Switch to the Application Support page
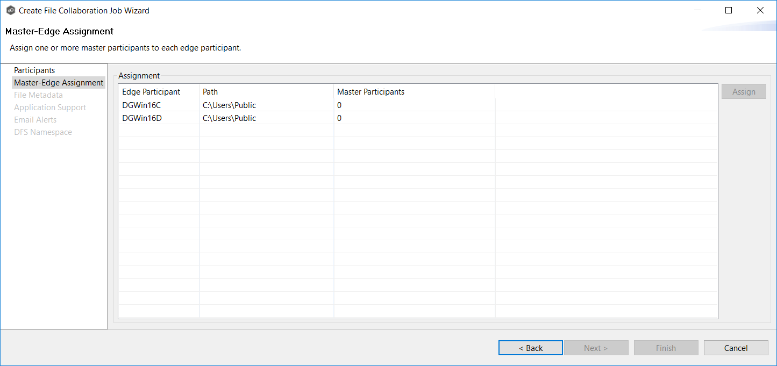Viewport: 777px width, 366px height. pos(50,107)
